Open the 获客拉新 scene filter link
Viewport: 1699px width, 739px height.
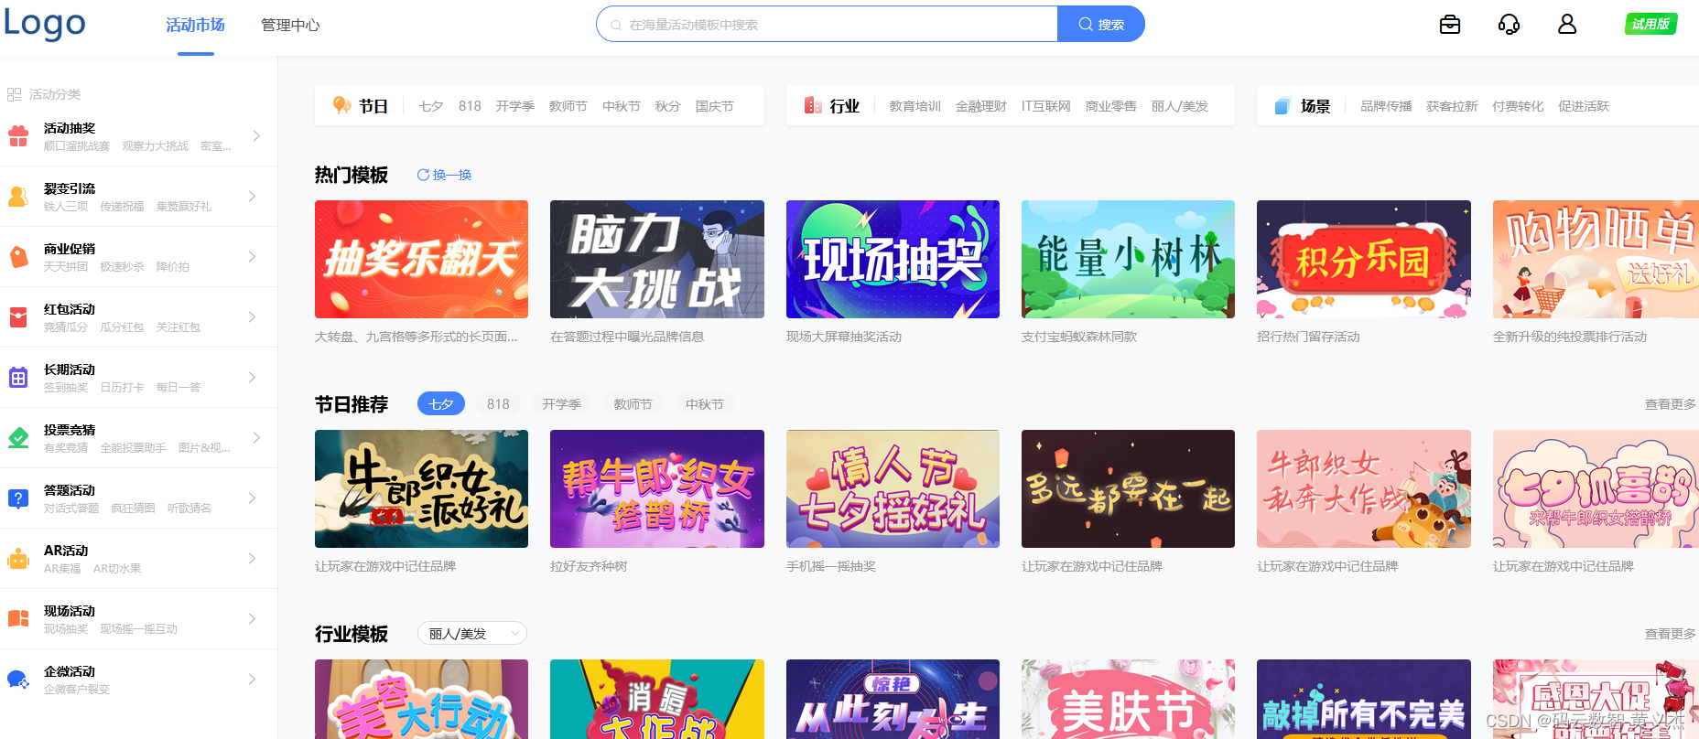(x=1452, y=106)
